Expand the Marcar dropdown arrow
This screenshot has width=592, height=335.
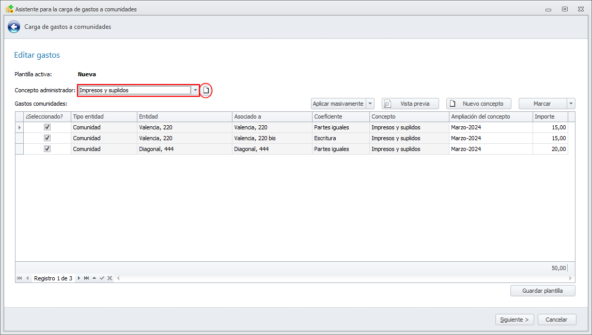(571, 104)
